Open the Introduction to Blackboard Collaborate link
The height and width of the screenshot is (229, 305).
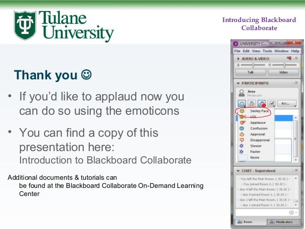(105, 160)
